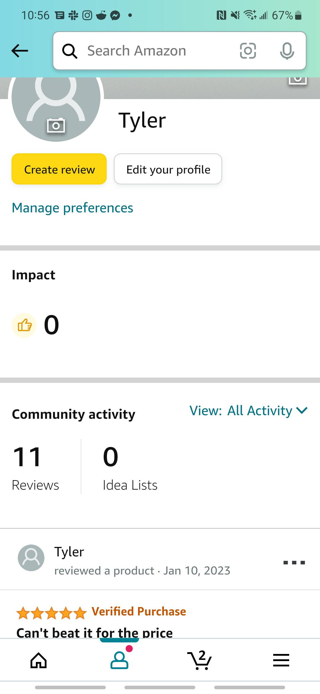Screen dimensions: 320x694
Task: Open Manage preferences link
Action: click(73, 208)
